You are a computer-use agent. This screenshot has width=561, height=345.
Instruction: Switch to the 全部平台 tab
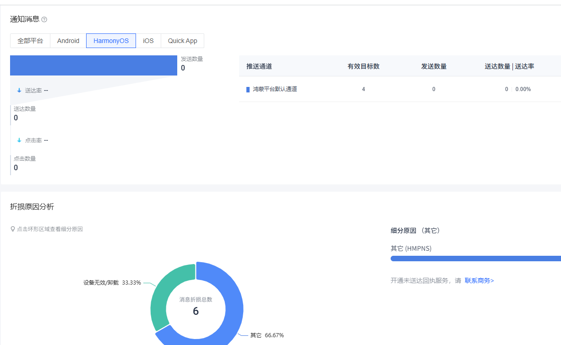30,41
